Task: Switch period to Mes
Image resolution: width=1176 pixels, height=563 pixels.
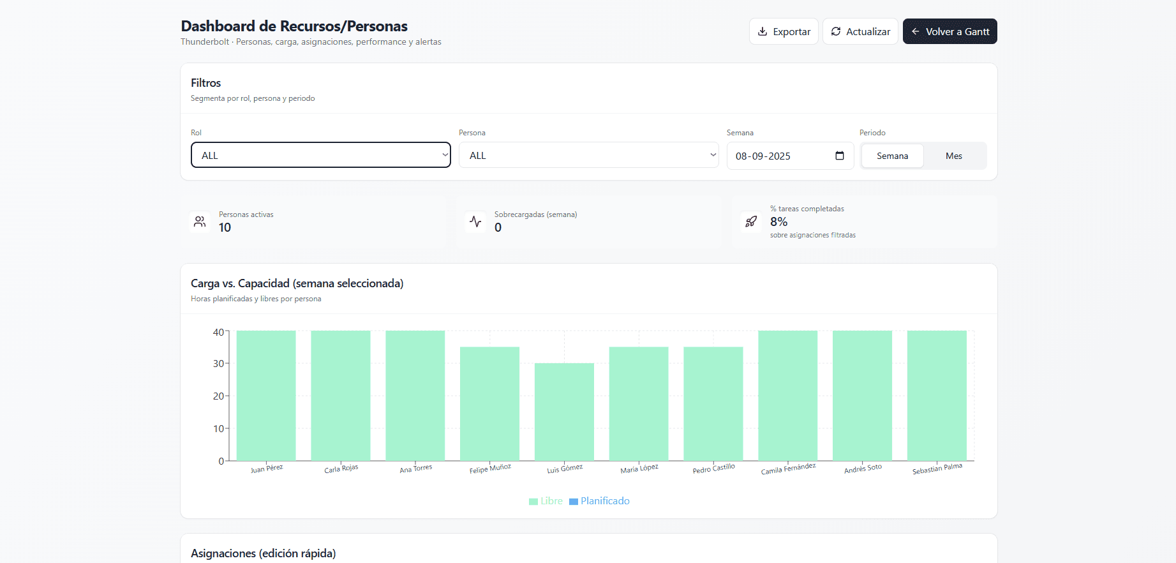Action: 954,156
